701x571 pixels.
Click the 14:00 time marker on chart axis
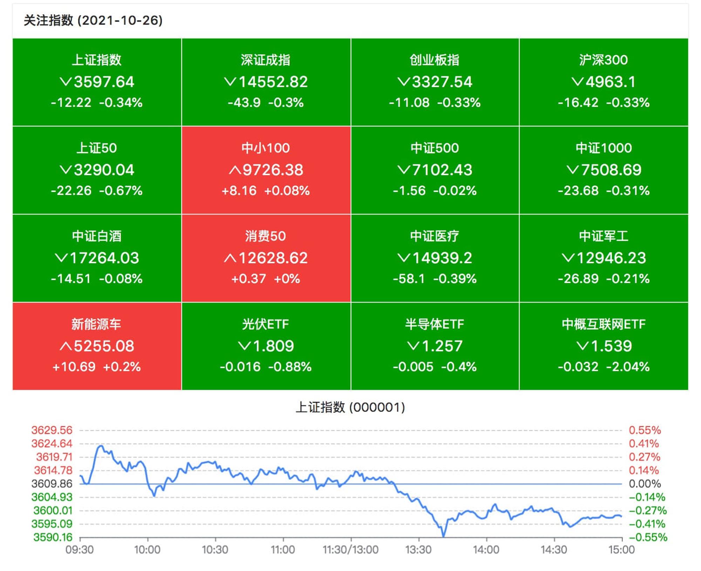486,550
